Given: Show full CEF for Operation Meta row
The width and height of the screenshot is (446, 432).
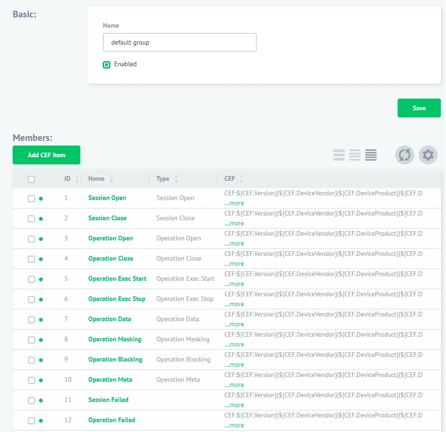Looking at the screenshot, I should pyautogui.click(x=234, y=385).
